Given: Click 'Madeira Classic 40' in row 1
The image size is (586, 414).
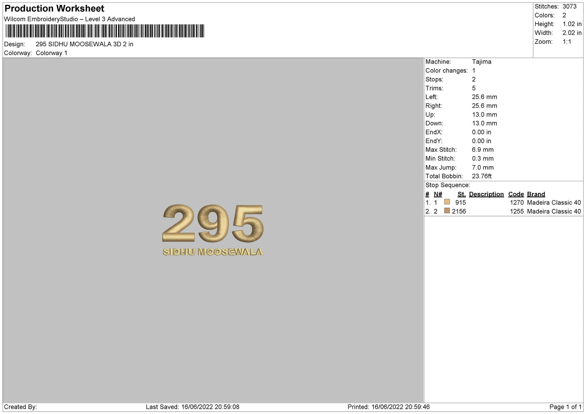Looking at the screenshot, I should pos(554,203).
